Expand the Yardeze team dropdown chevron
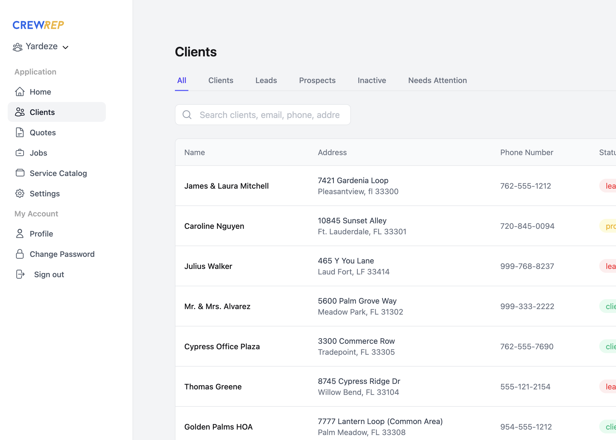The height and width of the screenshot is (440, 616). [x=65, y=47]
